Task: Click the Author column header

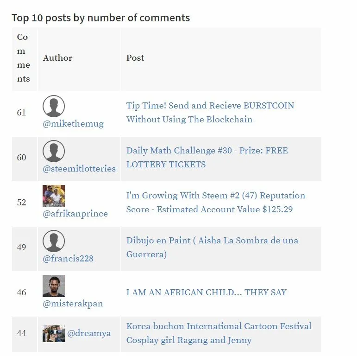Action: coord(57,58)
